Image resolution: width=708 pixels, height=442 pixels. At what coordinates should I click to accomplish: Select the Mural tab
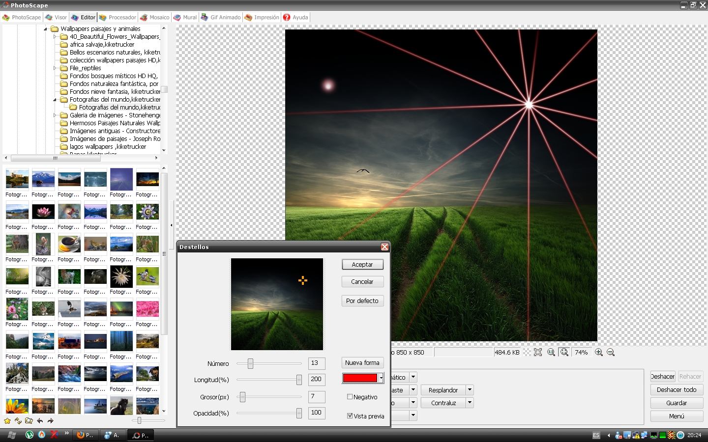[185, 17]
